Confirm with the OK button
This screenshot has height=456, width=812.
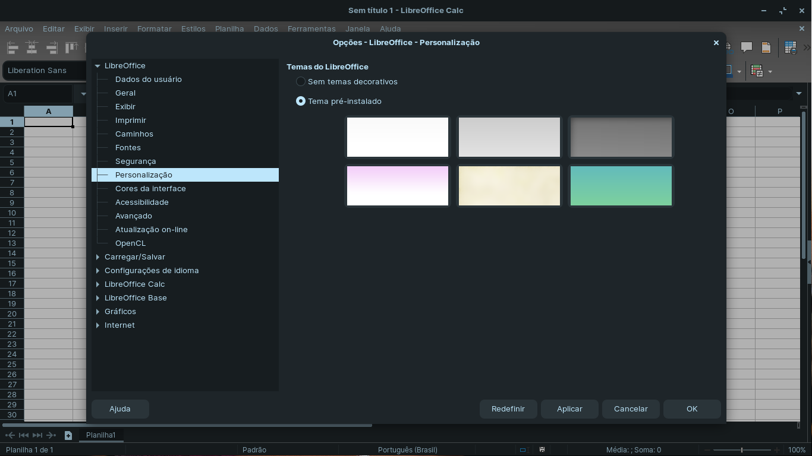click(692, 408)
